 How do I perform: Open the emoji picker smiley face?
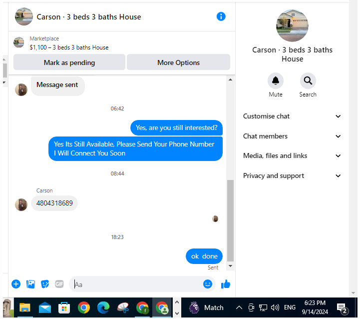pyautogui.click(x=208, y=284)
